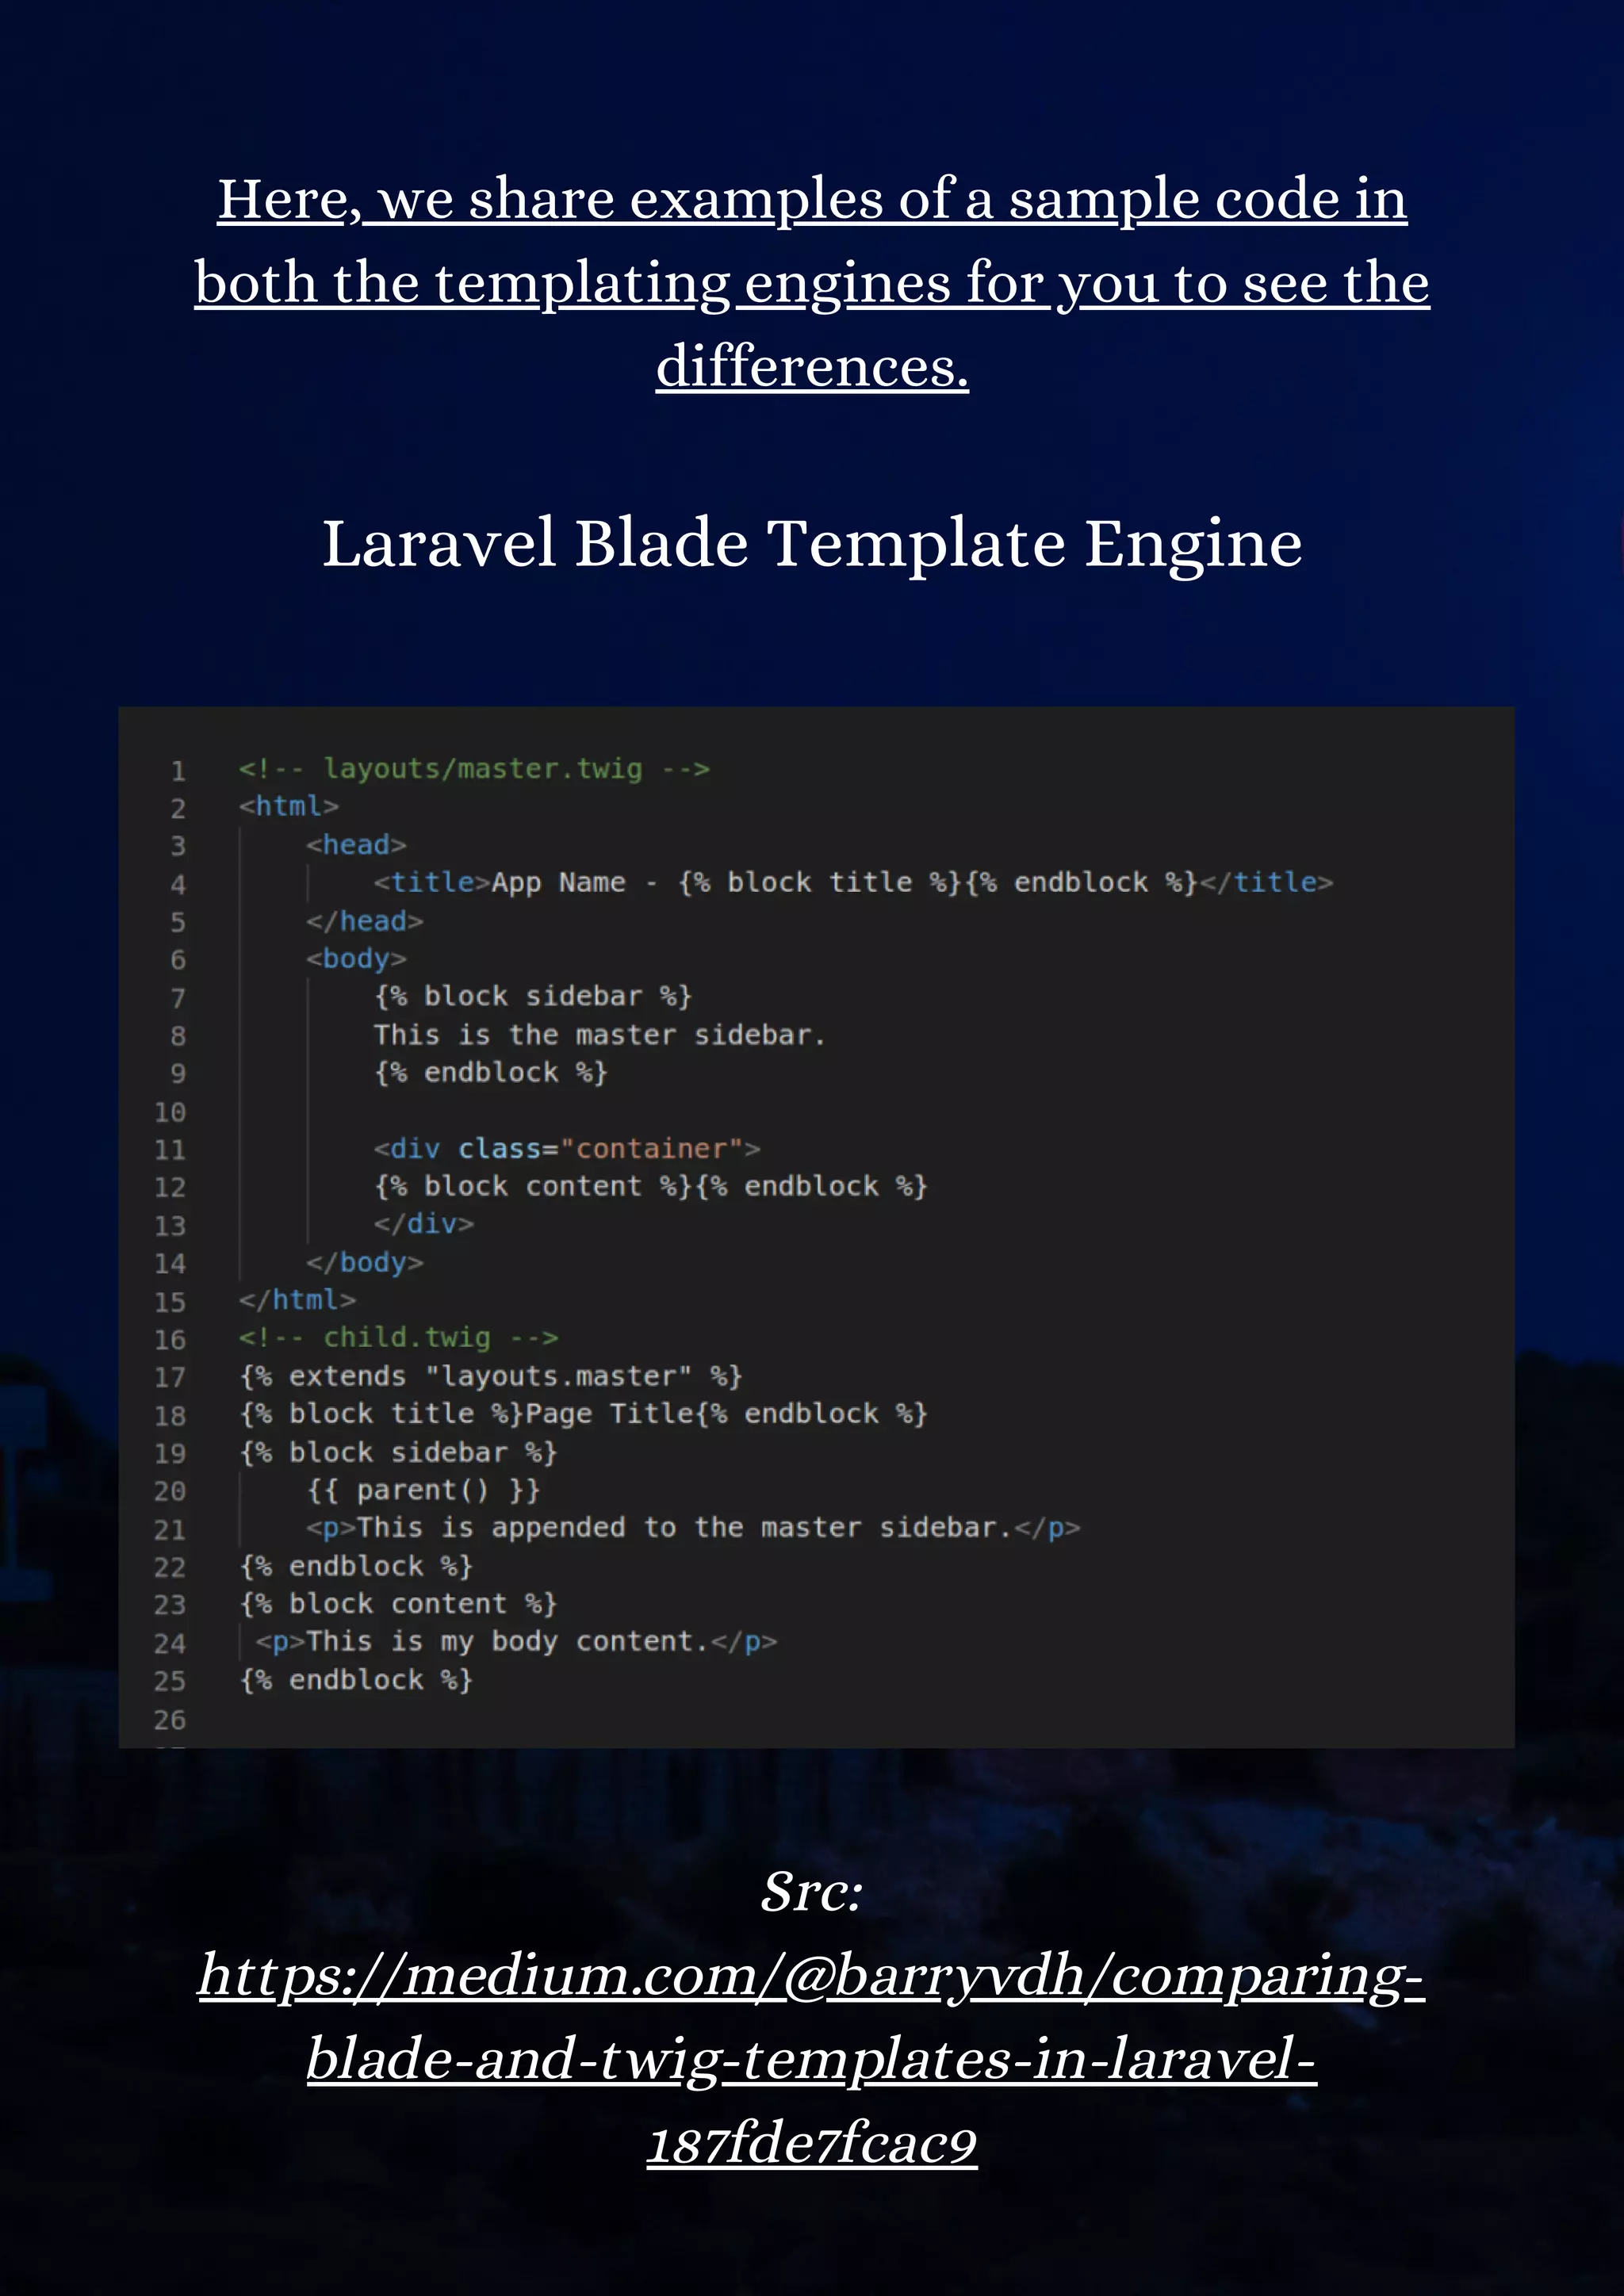Click the '</body>' closing tag line
Viewport: 1624px width, 2296px height.
tap(365, 1263)
